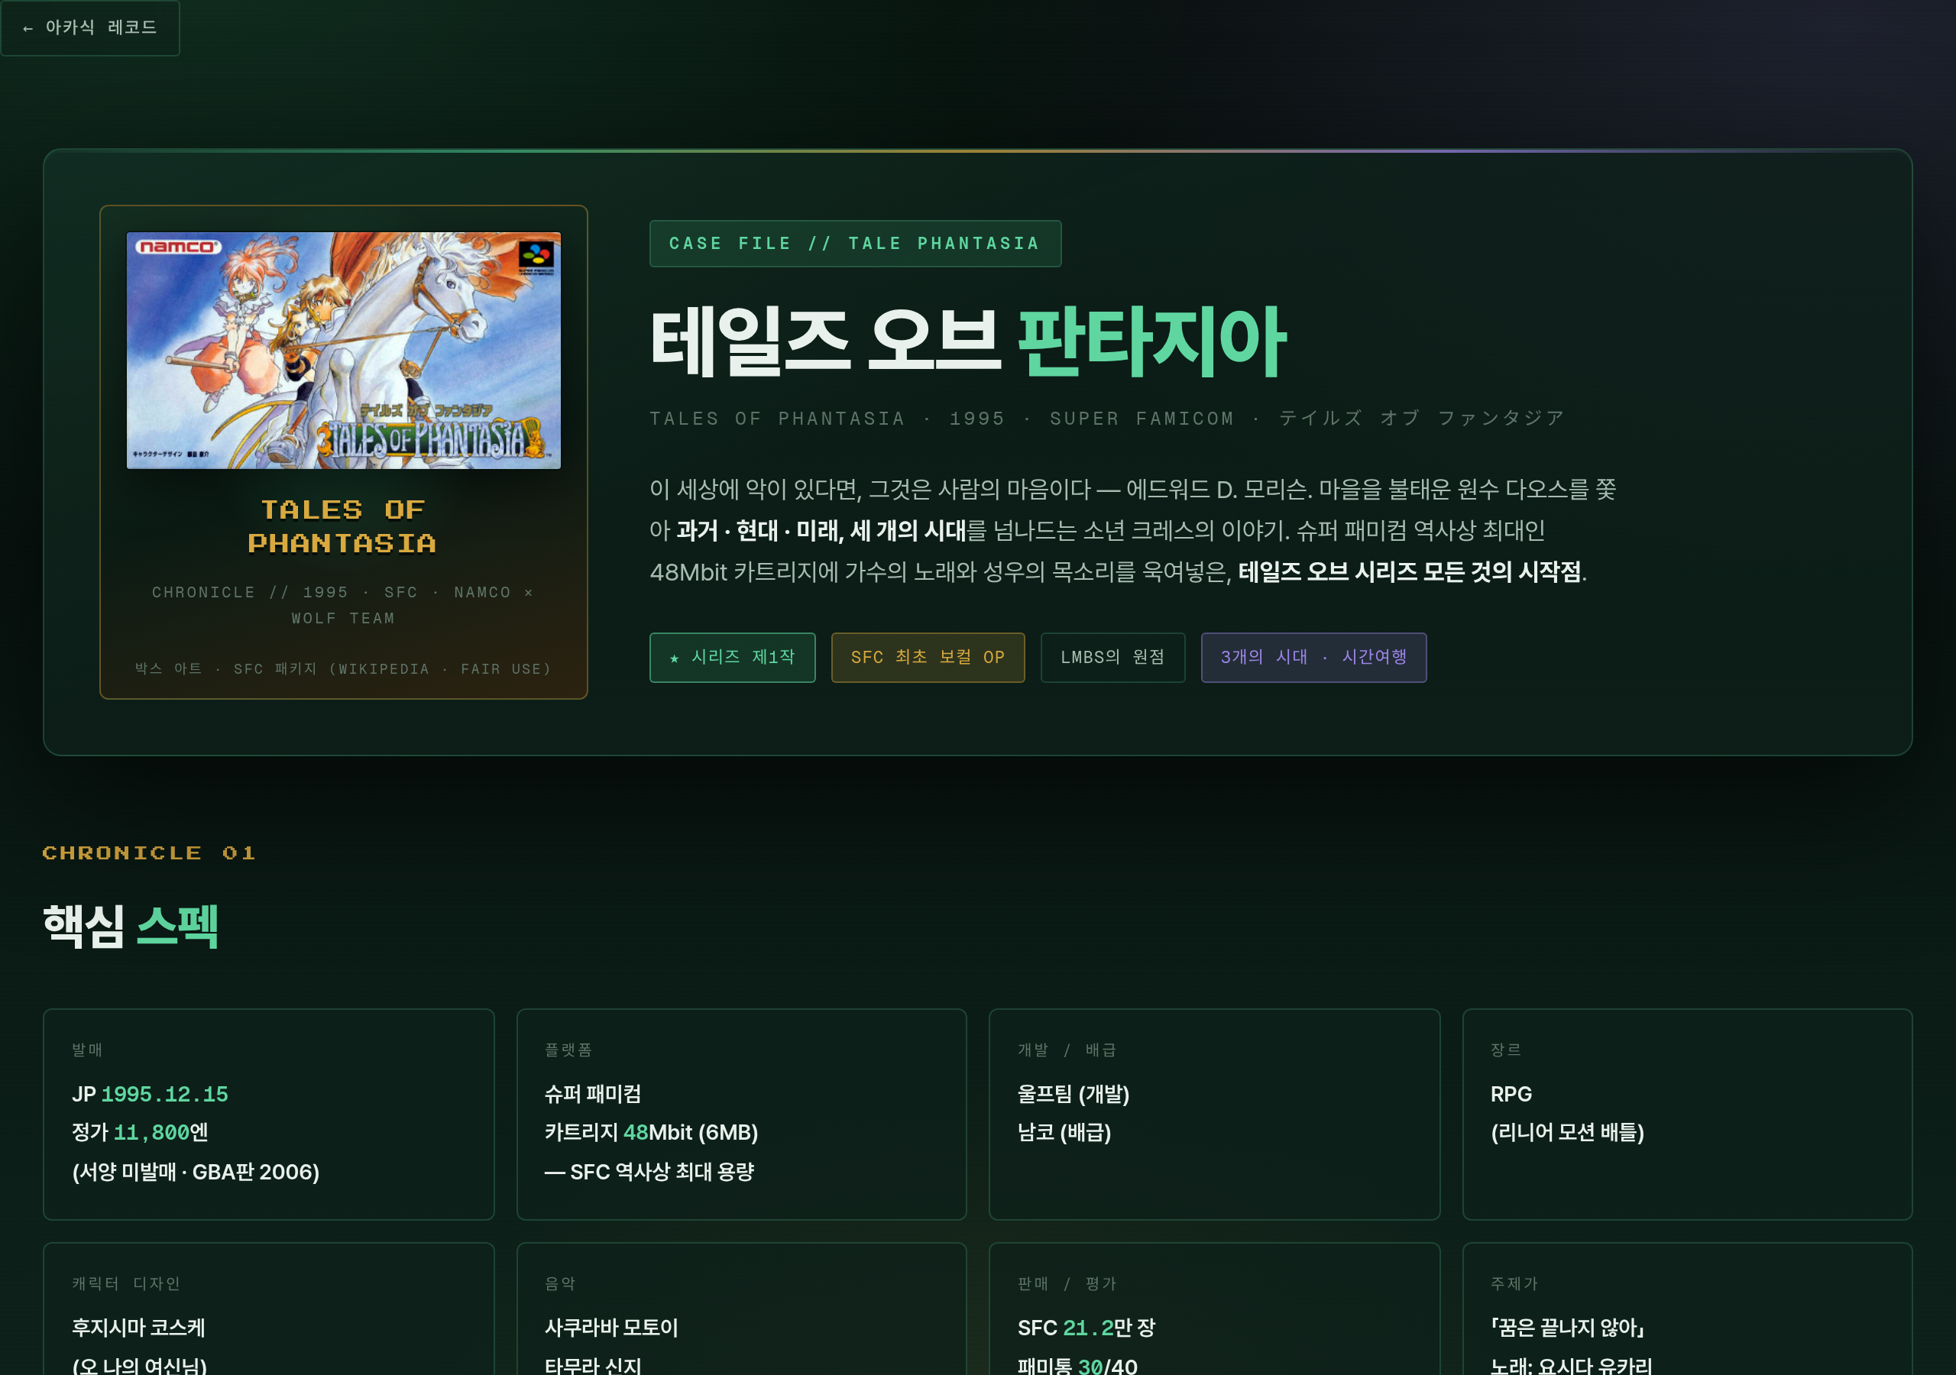This screenshot has height=1375, width=1956.
Task: Click the 정가 11,800엔 price text
Action: tap(140, 1132)
